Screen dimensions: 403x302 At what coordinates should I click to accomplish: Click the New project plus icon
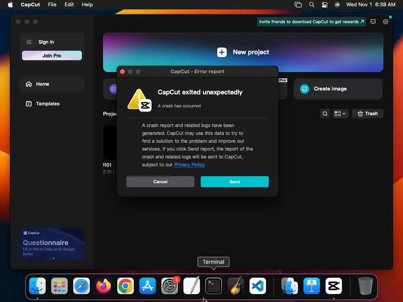tap(222, 52)
